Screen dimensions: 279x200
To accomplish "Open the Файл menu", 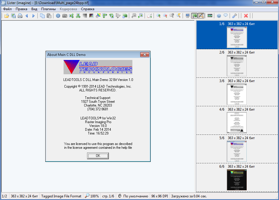I will click(7, 9).
